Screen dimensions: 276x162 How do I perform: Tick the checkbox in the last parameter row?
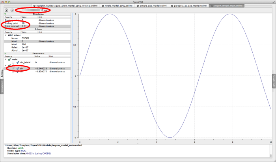tap(13, 72)
